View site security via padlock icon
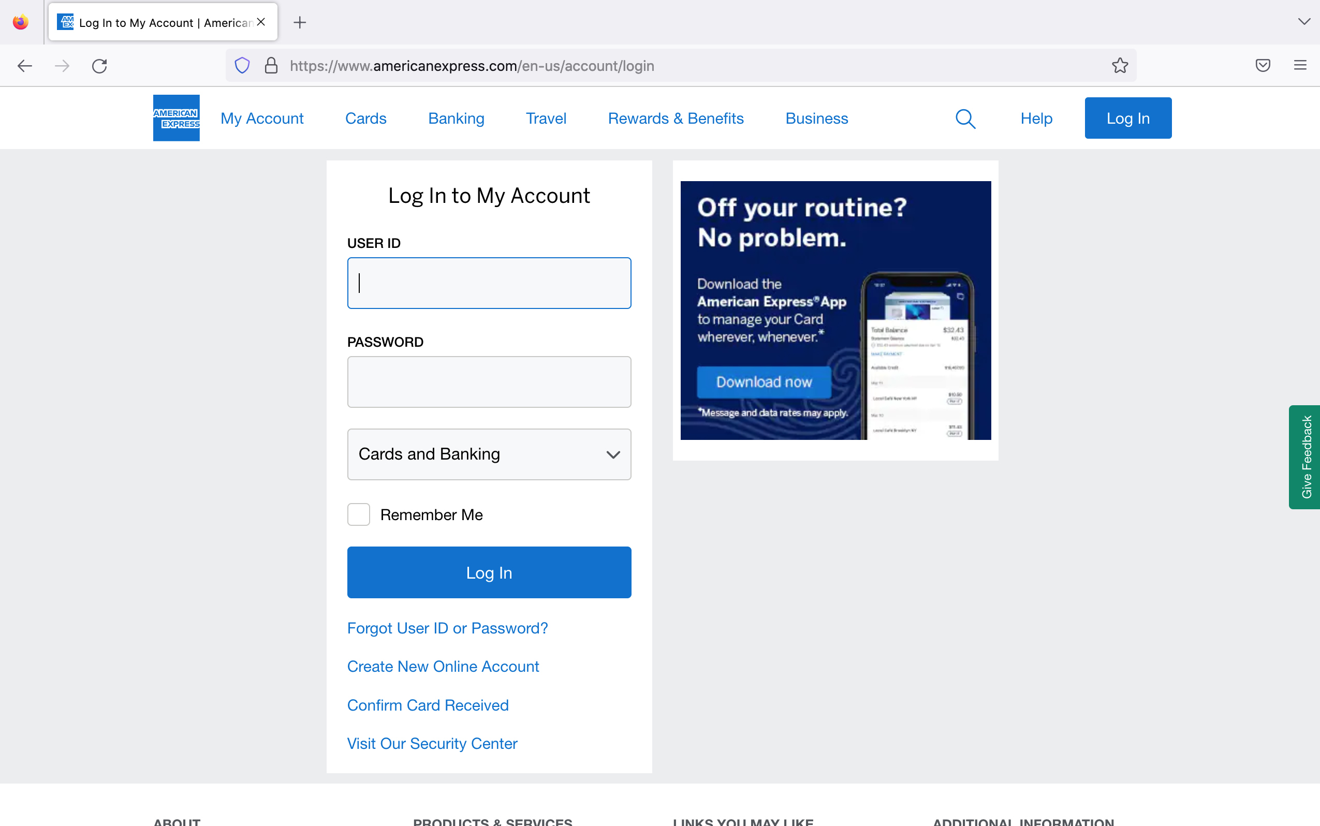Screen dimensions: 1320x826 271,66
